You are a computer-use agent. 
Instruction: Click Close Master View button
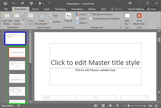click(139, 19)
